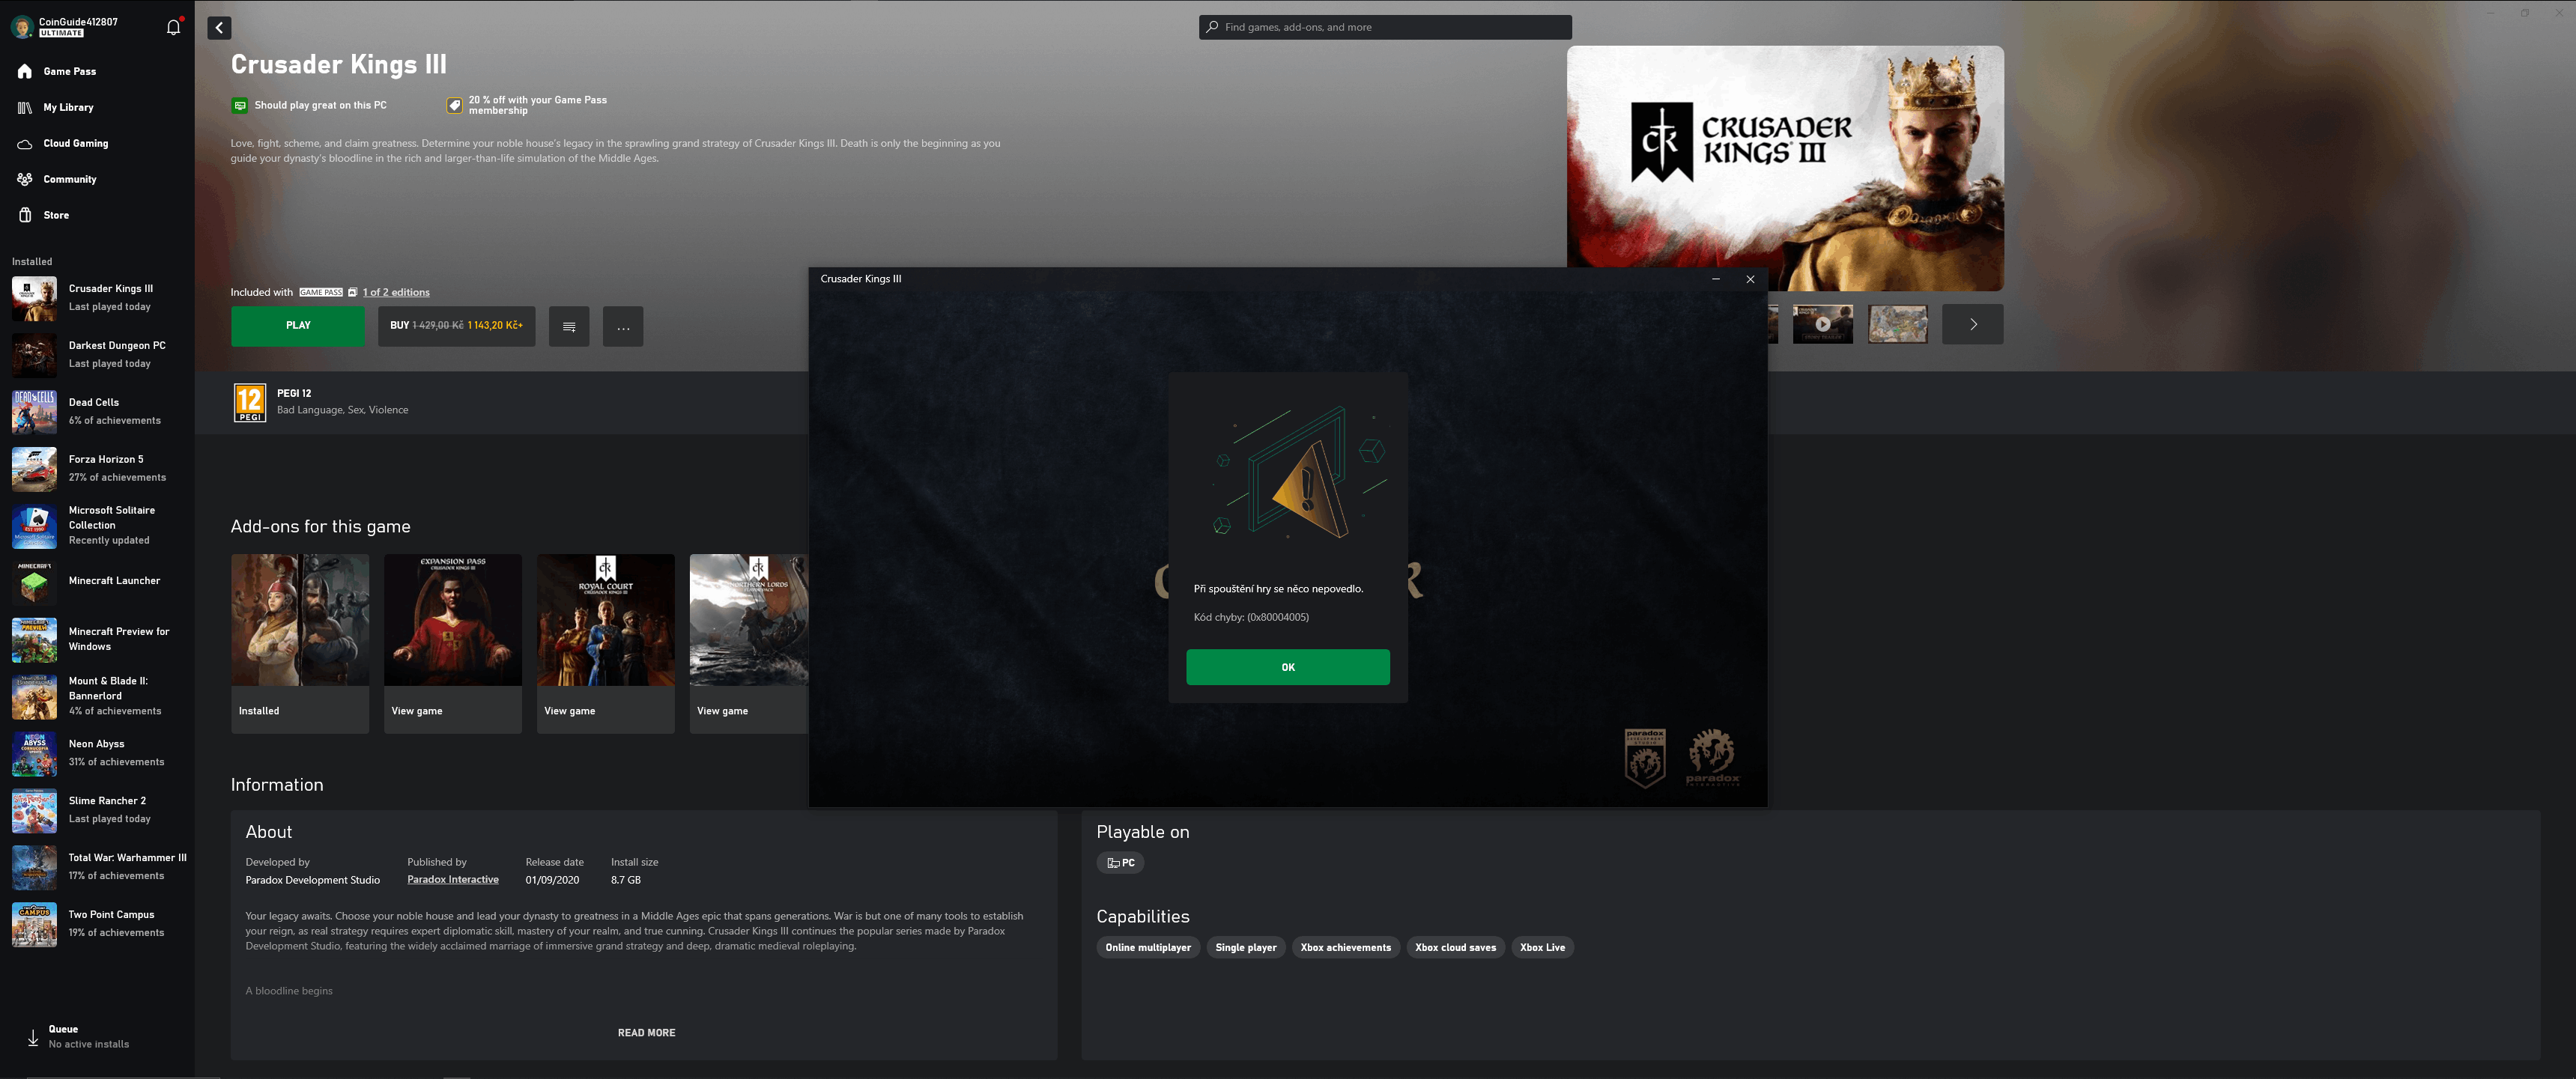The height and width of the screenshot is (1079, 2576).
Task: Select Minecraft Launcher entry
Action: point(97,581)
